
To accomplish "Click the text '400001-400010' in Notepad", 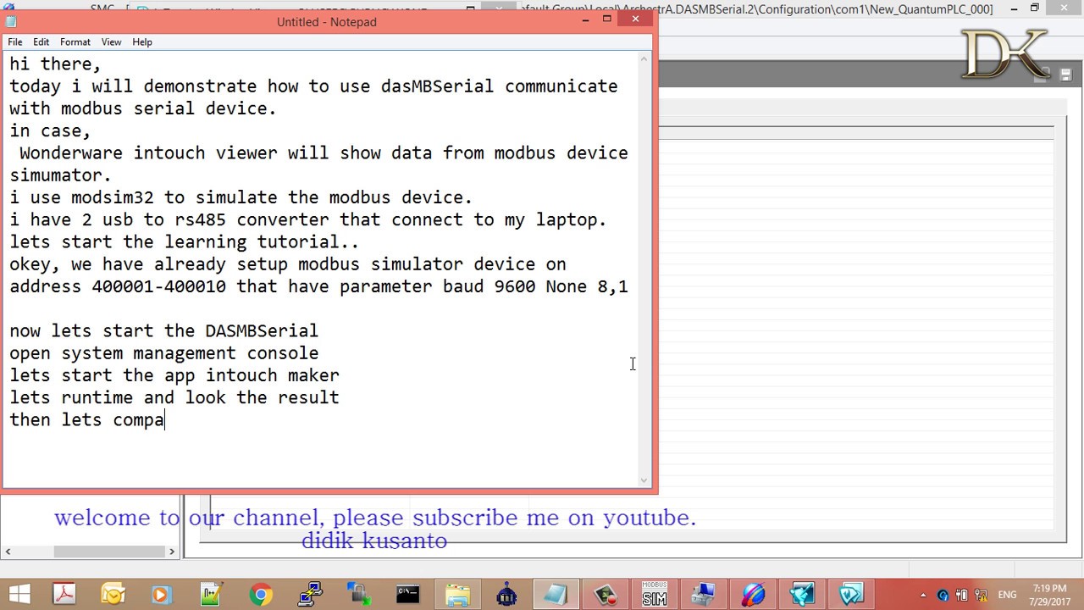I will pyautogui.click(x=159, y=286).
